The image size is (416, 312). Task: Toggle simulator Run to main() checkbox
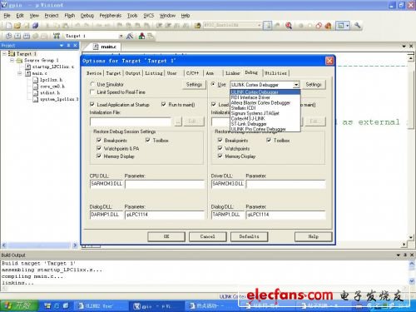coord(164,104)
